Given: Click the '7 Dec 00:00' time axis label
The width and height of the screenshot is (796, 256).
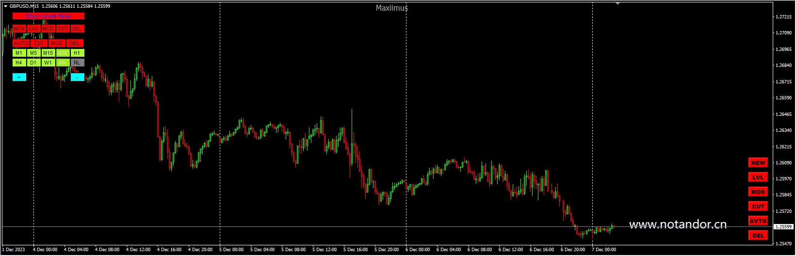Looking at the screenshot, I should pos(604,250).
